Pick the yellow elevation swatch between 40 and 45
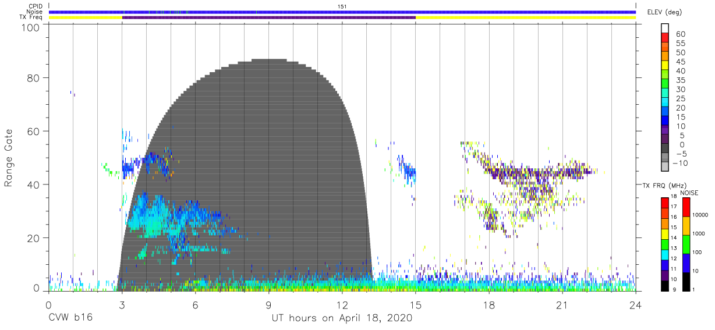The width and height of the screenshot is (715, 330). pos(665,64)
